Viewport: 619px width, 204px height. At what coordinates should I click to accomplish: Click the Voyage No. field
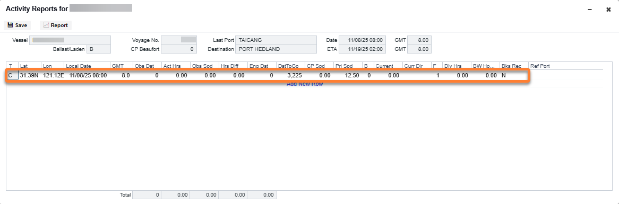179,40
